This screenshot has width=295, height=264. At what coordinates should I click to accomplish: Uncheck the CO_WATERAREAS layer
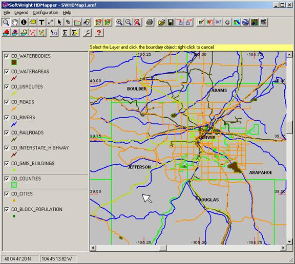[x=7, y=72]
